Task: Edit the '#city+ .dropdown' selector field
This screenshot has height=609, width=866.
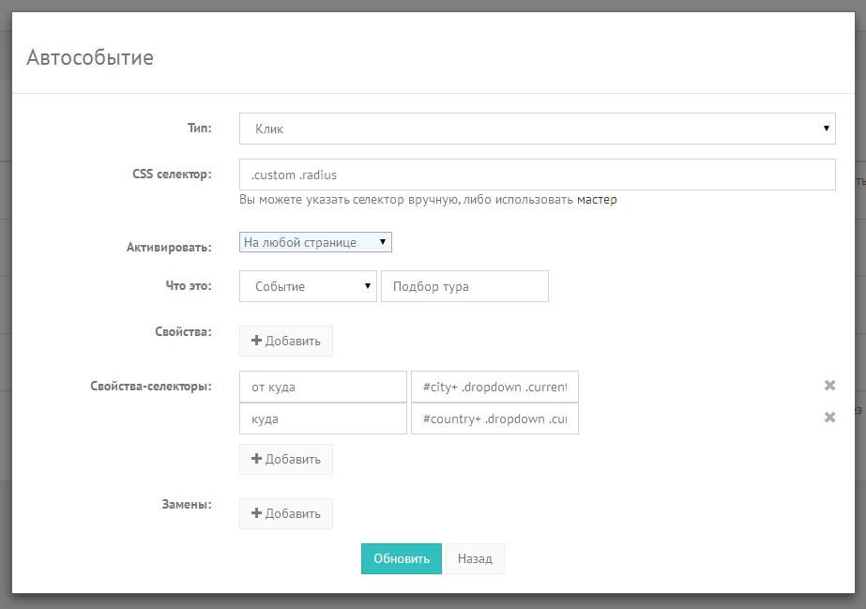Action: coord(494,386)
